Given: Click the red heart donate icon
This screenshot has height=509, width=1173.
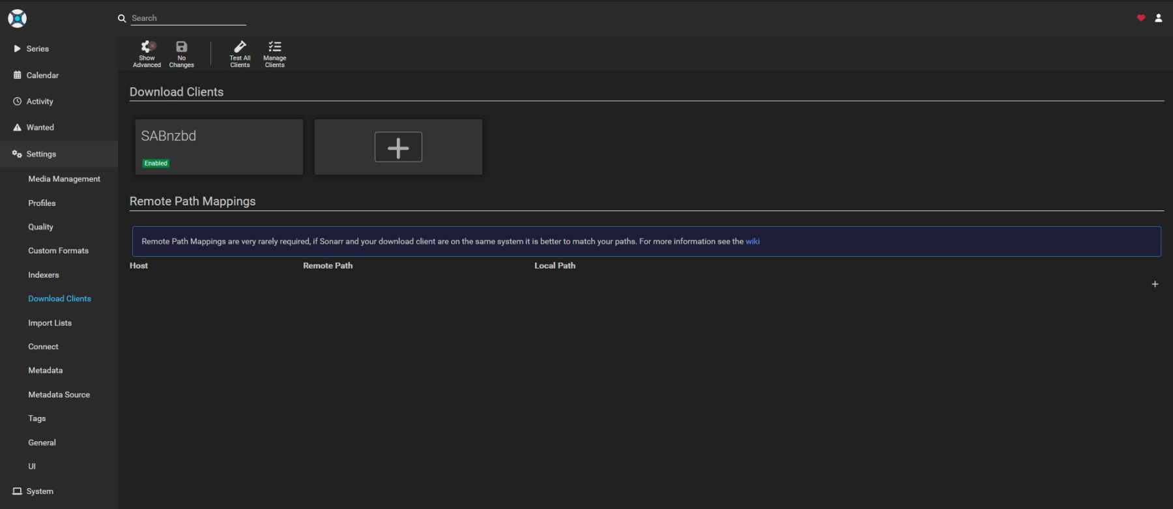Looking at the screenshot, I should (x=1140, y=18).
